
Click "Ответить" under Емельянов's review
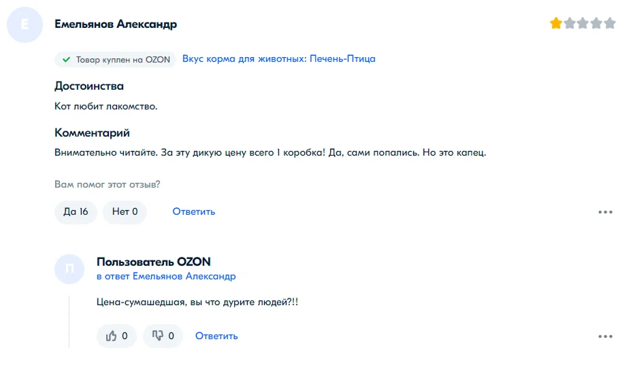[x=194, y=212]
